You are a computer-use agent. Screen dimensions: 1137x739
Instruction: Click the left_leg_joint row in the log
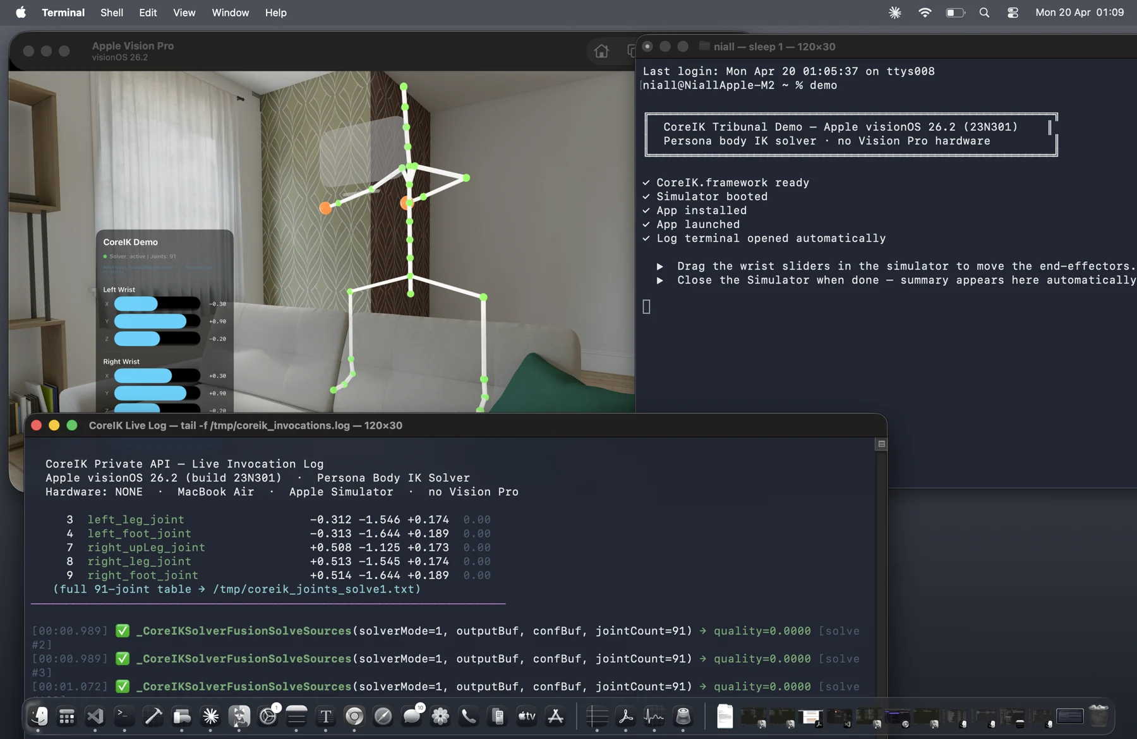tap(278, 520)
